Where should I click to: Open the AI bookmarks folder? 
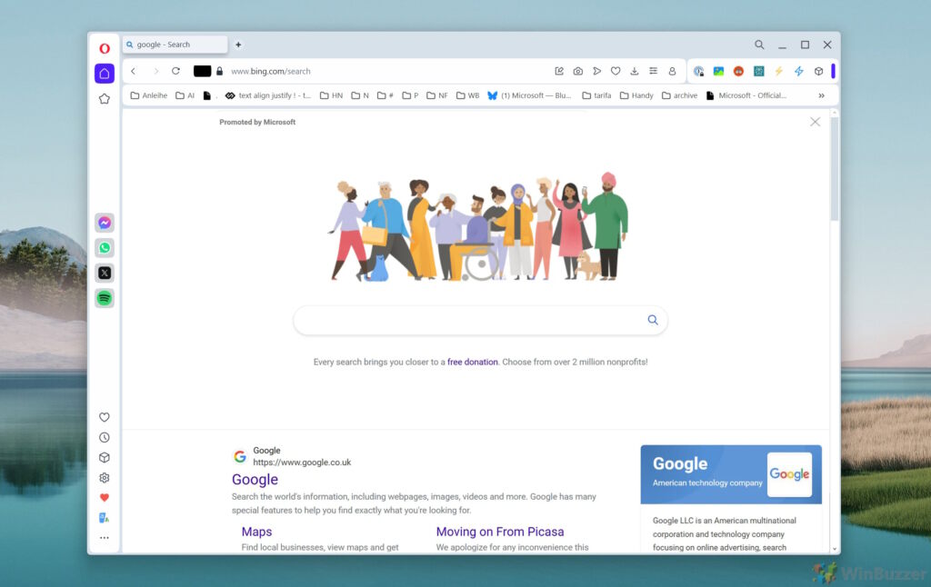[x=185, y=95]
